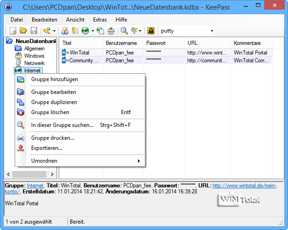Click the Add entry key icon
This screenshot has width=288, height=230.
(x=47, y=31)
